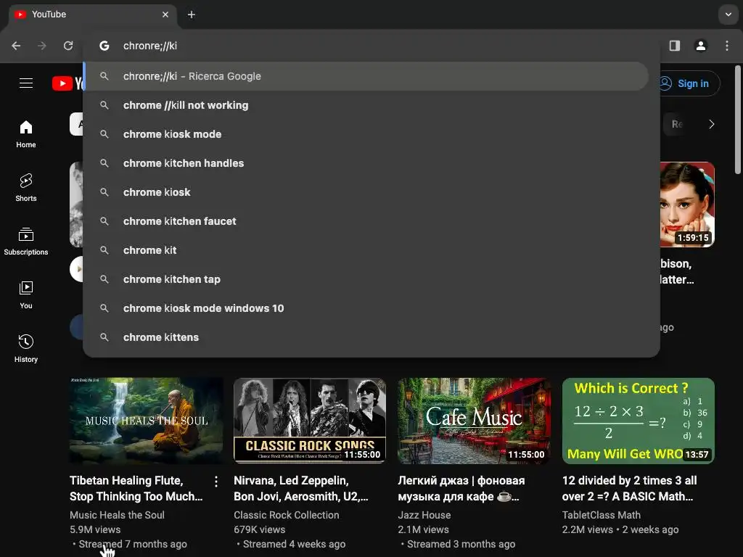Visit the Jazz House channel

424,515
